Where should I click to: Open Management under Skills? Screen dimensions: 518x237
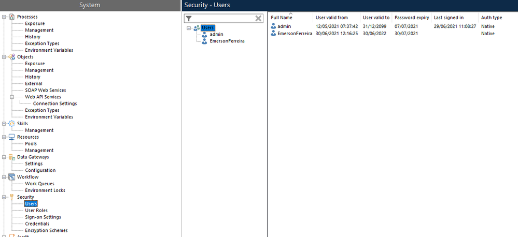pos(39,130)
